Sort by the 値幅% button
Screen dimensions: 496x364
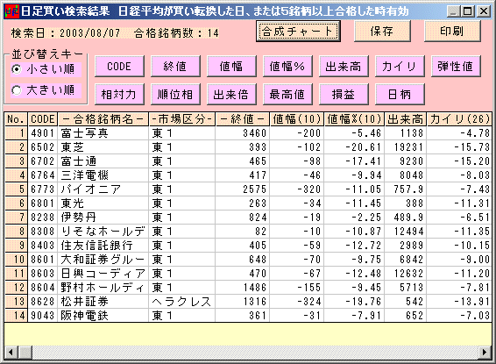[287, 67]
